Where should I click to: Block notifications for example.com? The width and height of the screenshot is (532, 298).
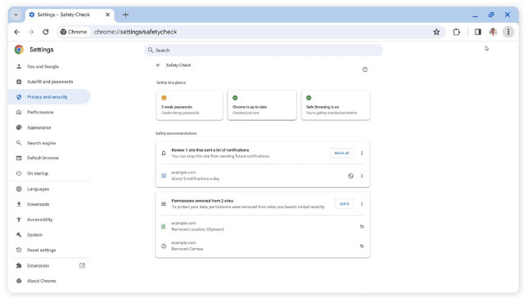pos(350,176)
